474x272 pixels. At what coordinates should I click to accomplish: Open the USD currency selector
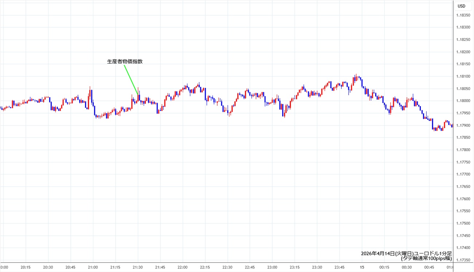[x=461, y=6]
